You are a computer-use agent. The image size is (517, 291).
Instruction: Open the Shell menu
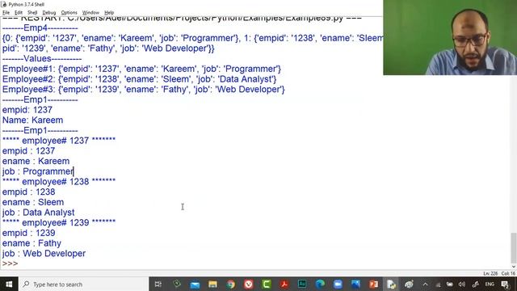coord(32,13)
